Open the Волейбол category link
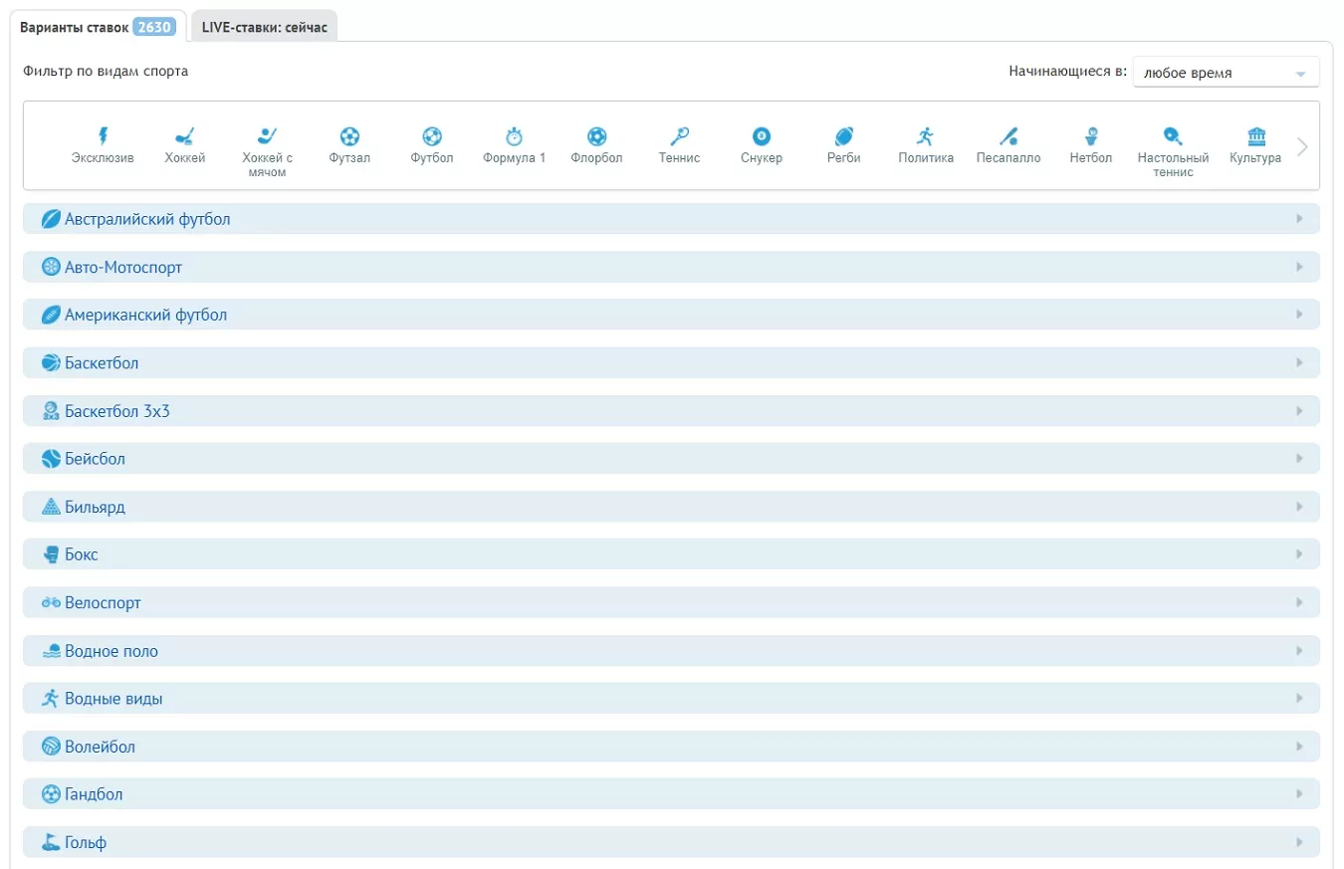Viewport: 1344px width, 869px height. pos(100,747)
